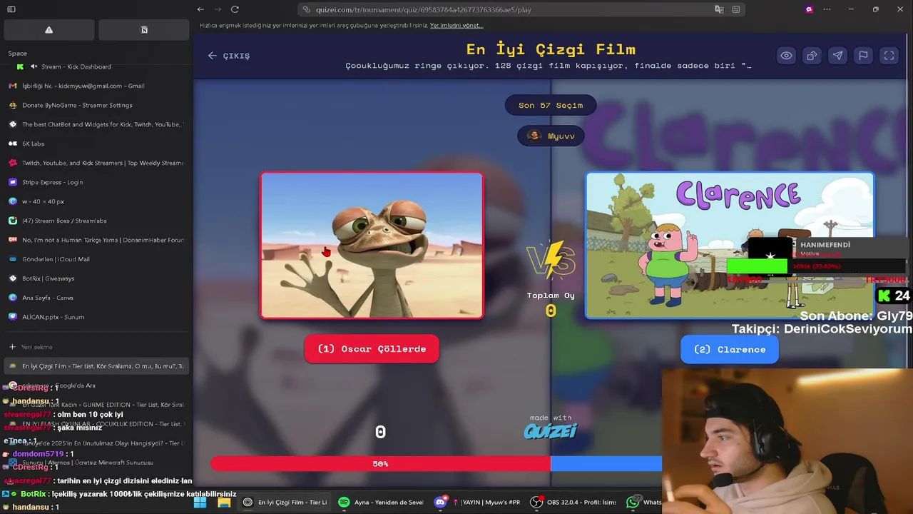Click made with Quizei logo
Image resolution: width=913 pixels, height=514 pixels.
[x=551, y=427]
